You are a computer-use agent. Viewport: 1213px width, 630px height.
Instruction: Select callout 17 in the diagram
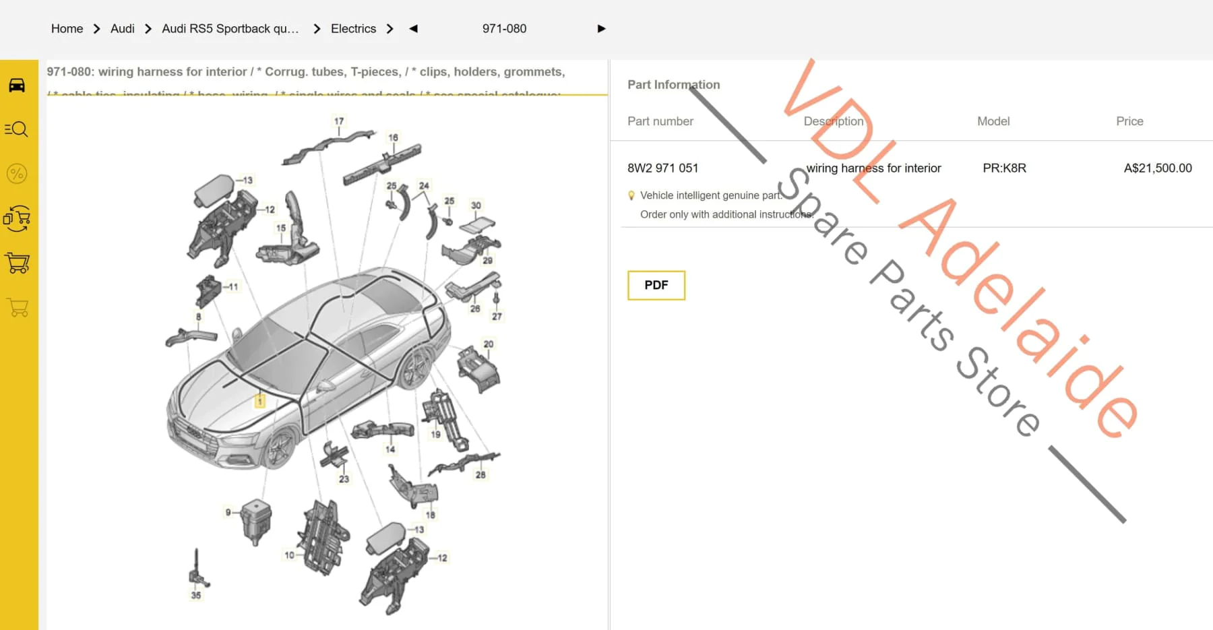tap(339, 121)
